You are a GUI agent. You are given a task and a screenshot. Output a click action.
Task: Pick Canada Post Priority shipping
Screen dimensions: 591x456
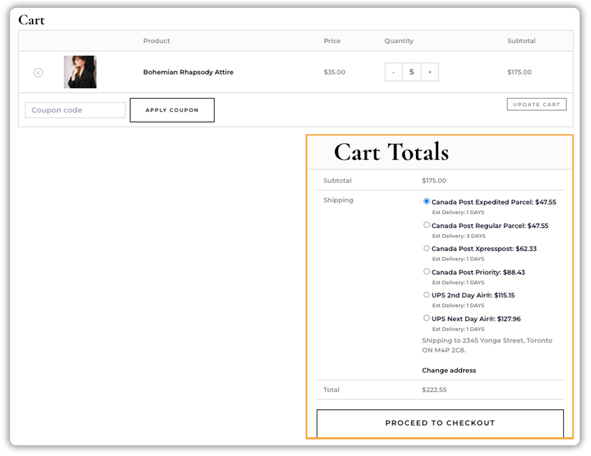426,271
